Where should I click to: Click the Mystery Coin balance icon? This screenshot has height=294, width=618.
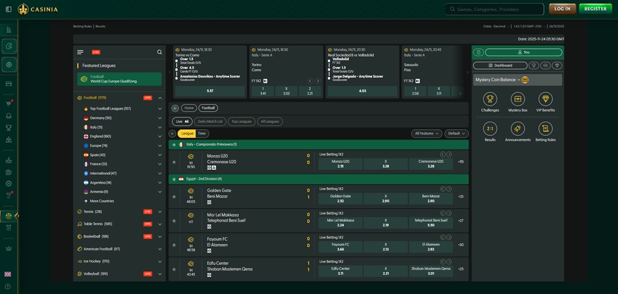tap(525, 80)
